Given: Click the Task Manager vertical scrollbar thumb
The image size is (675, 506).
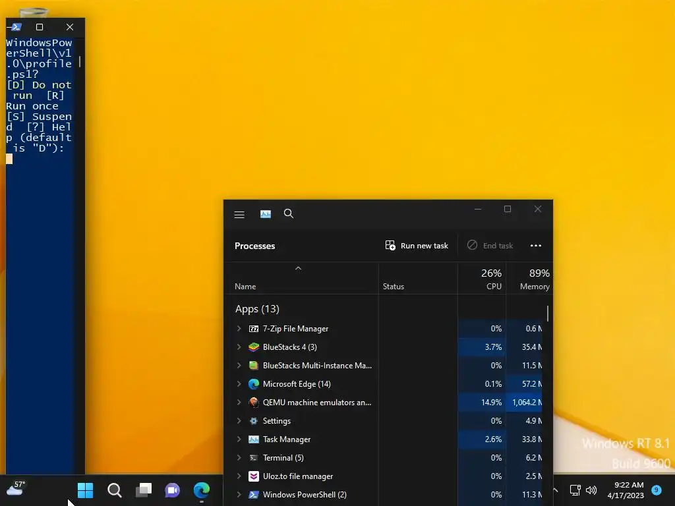Looking at the screenshot, I should pyautogui.click(x=548, y=314).
